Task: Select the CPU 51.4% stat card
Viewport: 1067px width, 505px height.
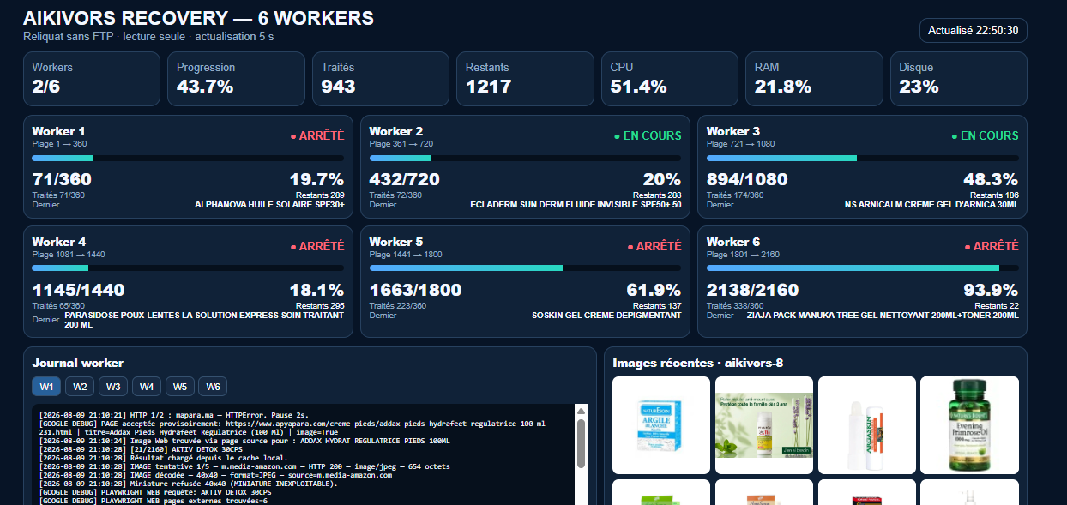Action: 670,79
